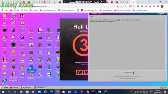Open Windows taskbar search

pyautogui.click(x=9, y=92)
